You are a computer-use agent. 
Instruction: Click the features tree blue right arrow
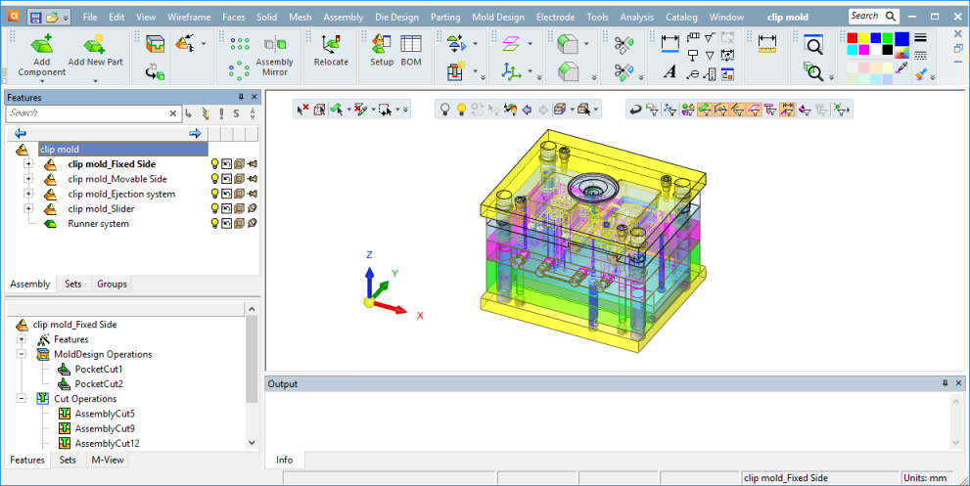pos(195,133)
